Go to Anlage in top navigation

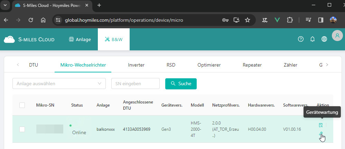click(x=80, y=39)
